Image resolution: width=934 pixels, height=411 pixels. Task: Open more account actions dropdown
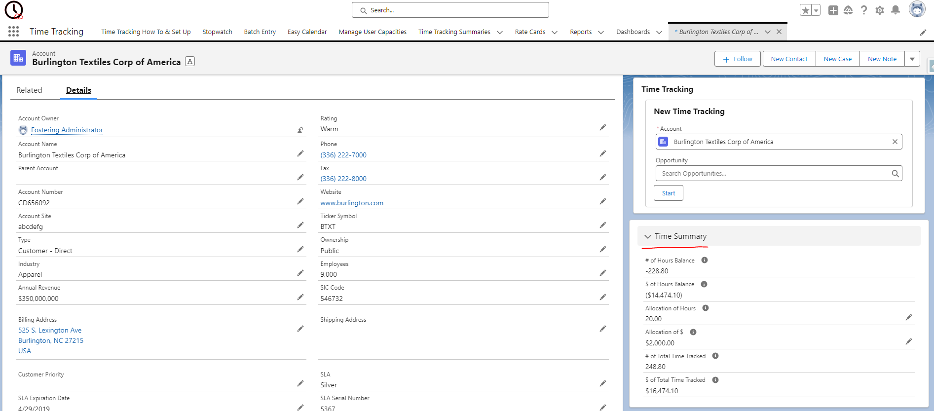coord(912,59)
